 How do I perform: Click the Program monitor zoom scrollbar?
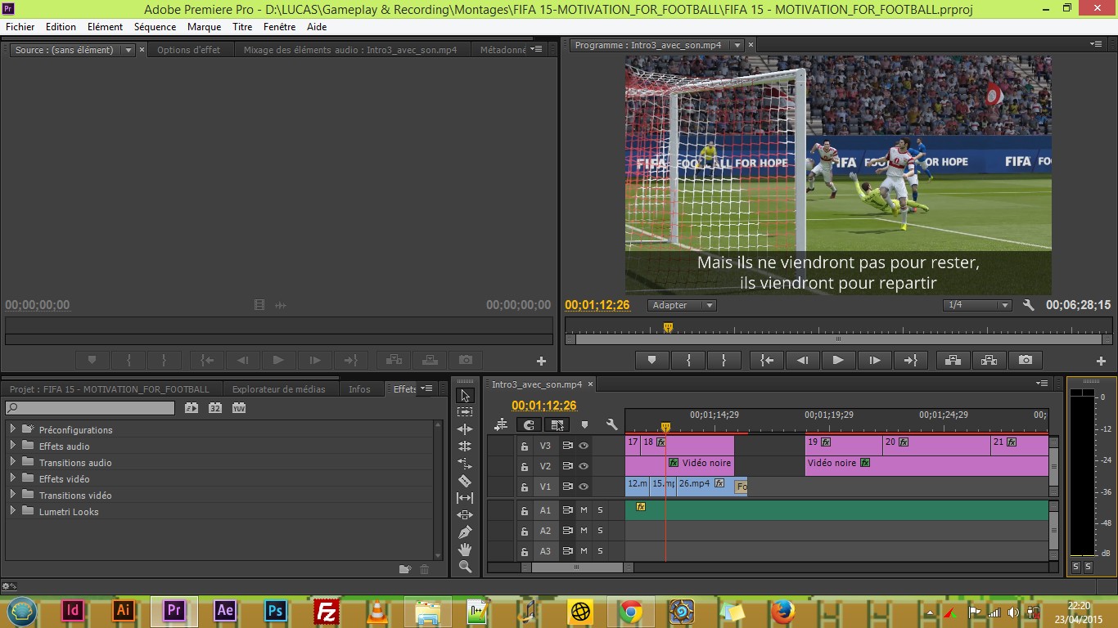(838, 339)
